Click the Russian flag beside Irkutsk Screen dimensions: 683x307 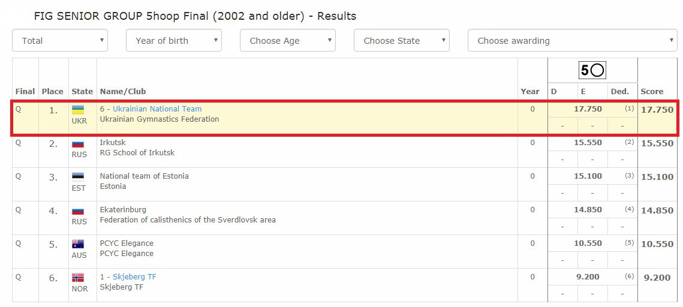(x=78, y=144)
